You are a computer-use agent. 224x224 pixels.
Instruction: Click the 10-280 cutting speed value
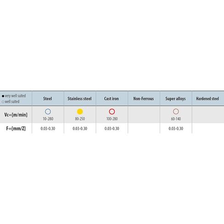point(48,119)
